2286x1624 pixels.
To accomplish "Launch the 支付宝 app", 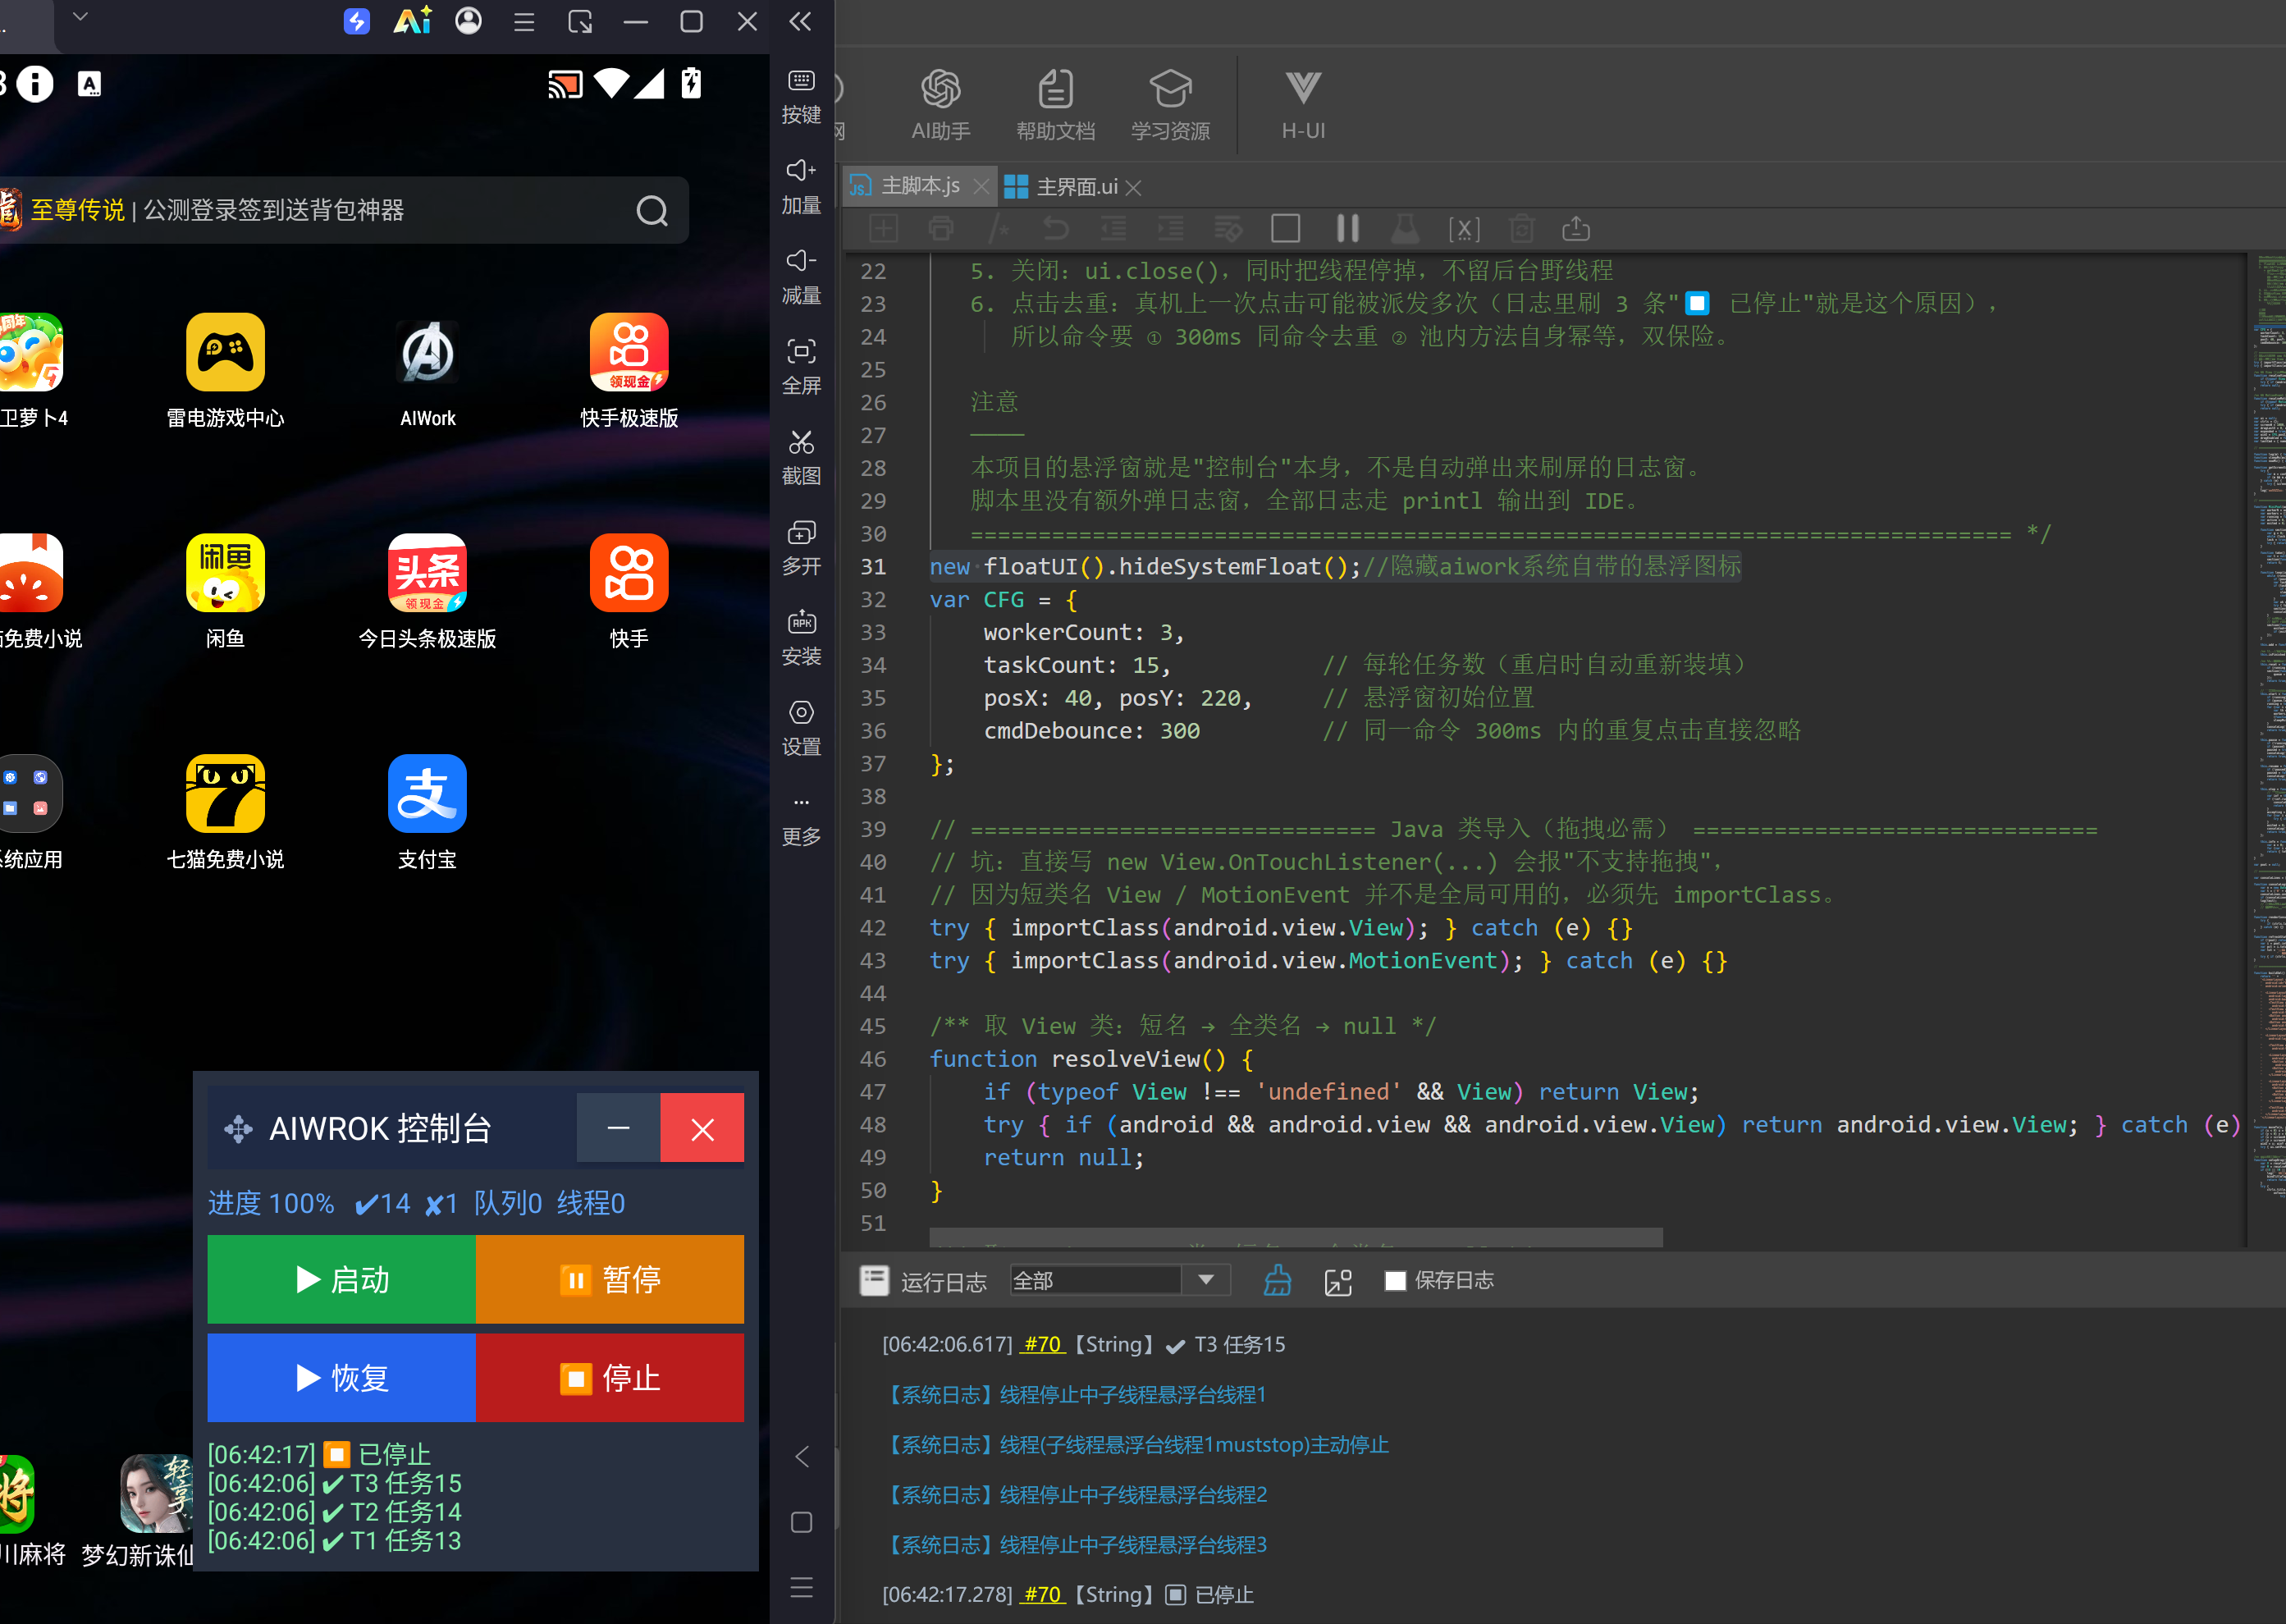I will [427, 812].
